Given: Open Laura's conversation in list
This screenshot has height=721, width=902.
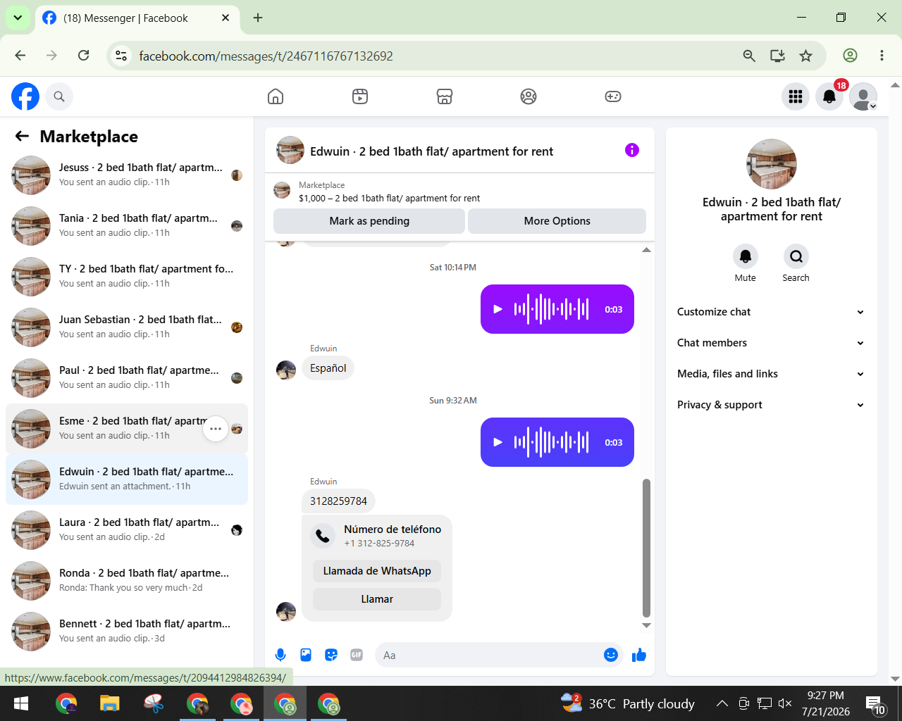Looking at the screenshot, I should 127,530.
